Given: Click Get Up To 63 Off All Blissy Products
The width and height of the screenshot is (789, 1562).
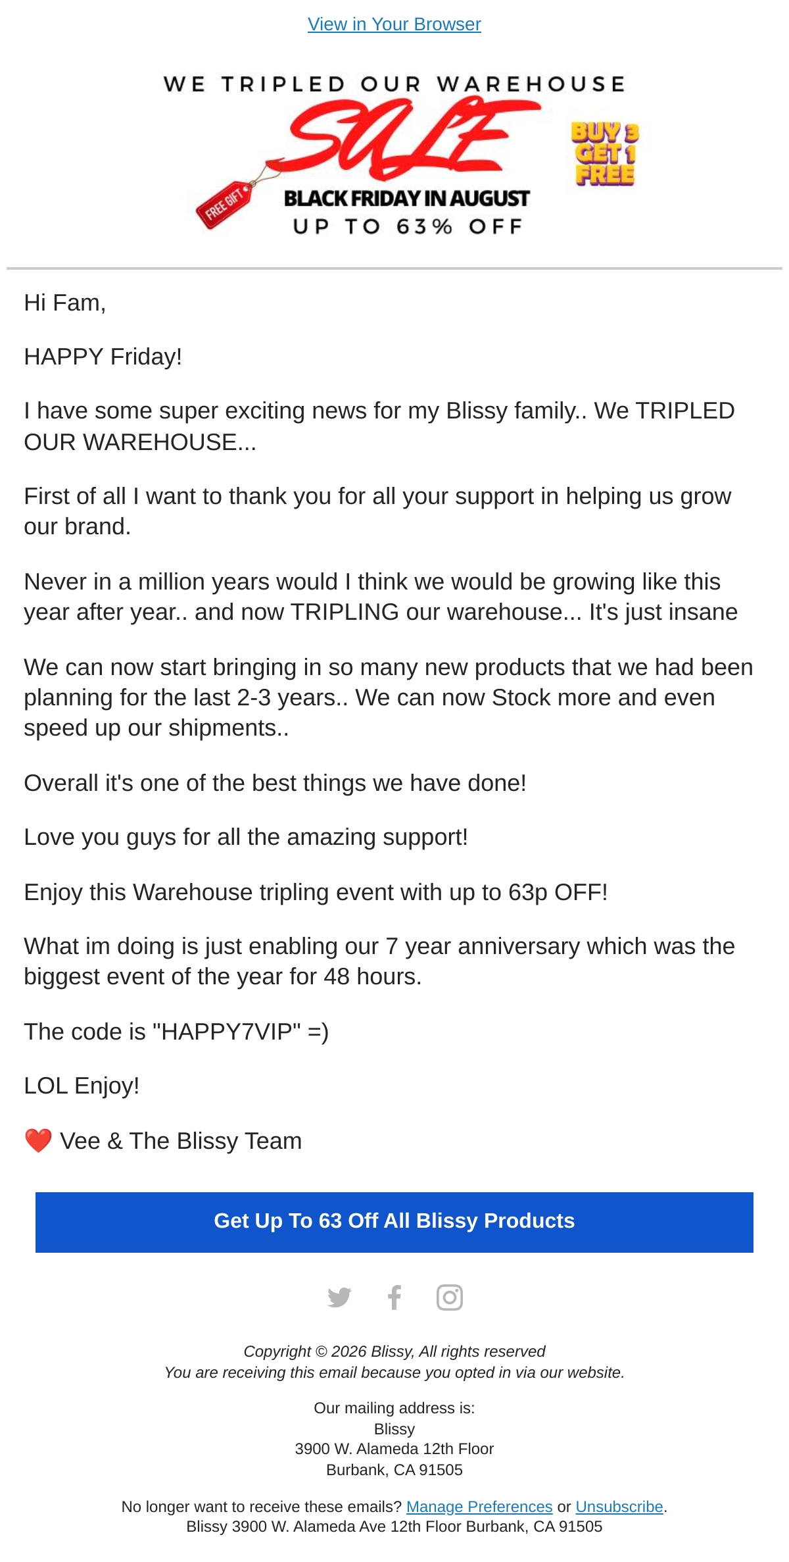Looking at the screenshot, I should pyautogui.click(x=394, y=1222).
